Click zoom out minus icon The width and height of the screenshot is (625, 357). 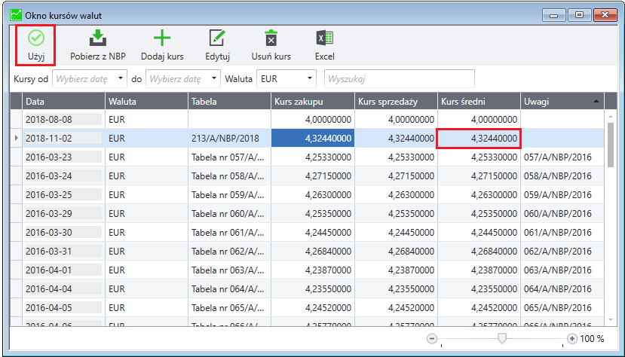click(x=432, y=339)
